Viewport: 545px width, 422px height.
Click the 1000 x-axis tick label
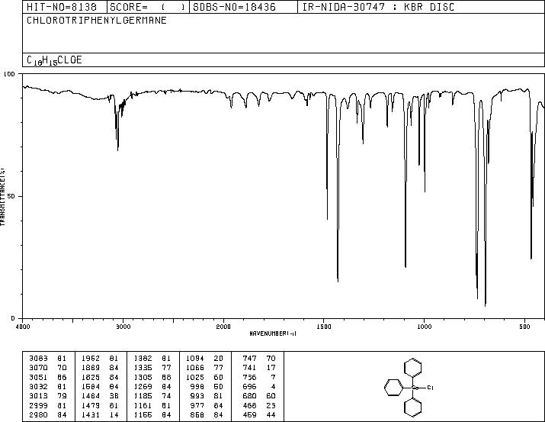(x=424, y=327)
